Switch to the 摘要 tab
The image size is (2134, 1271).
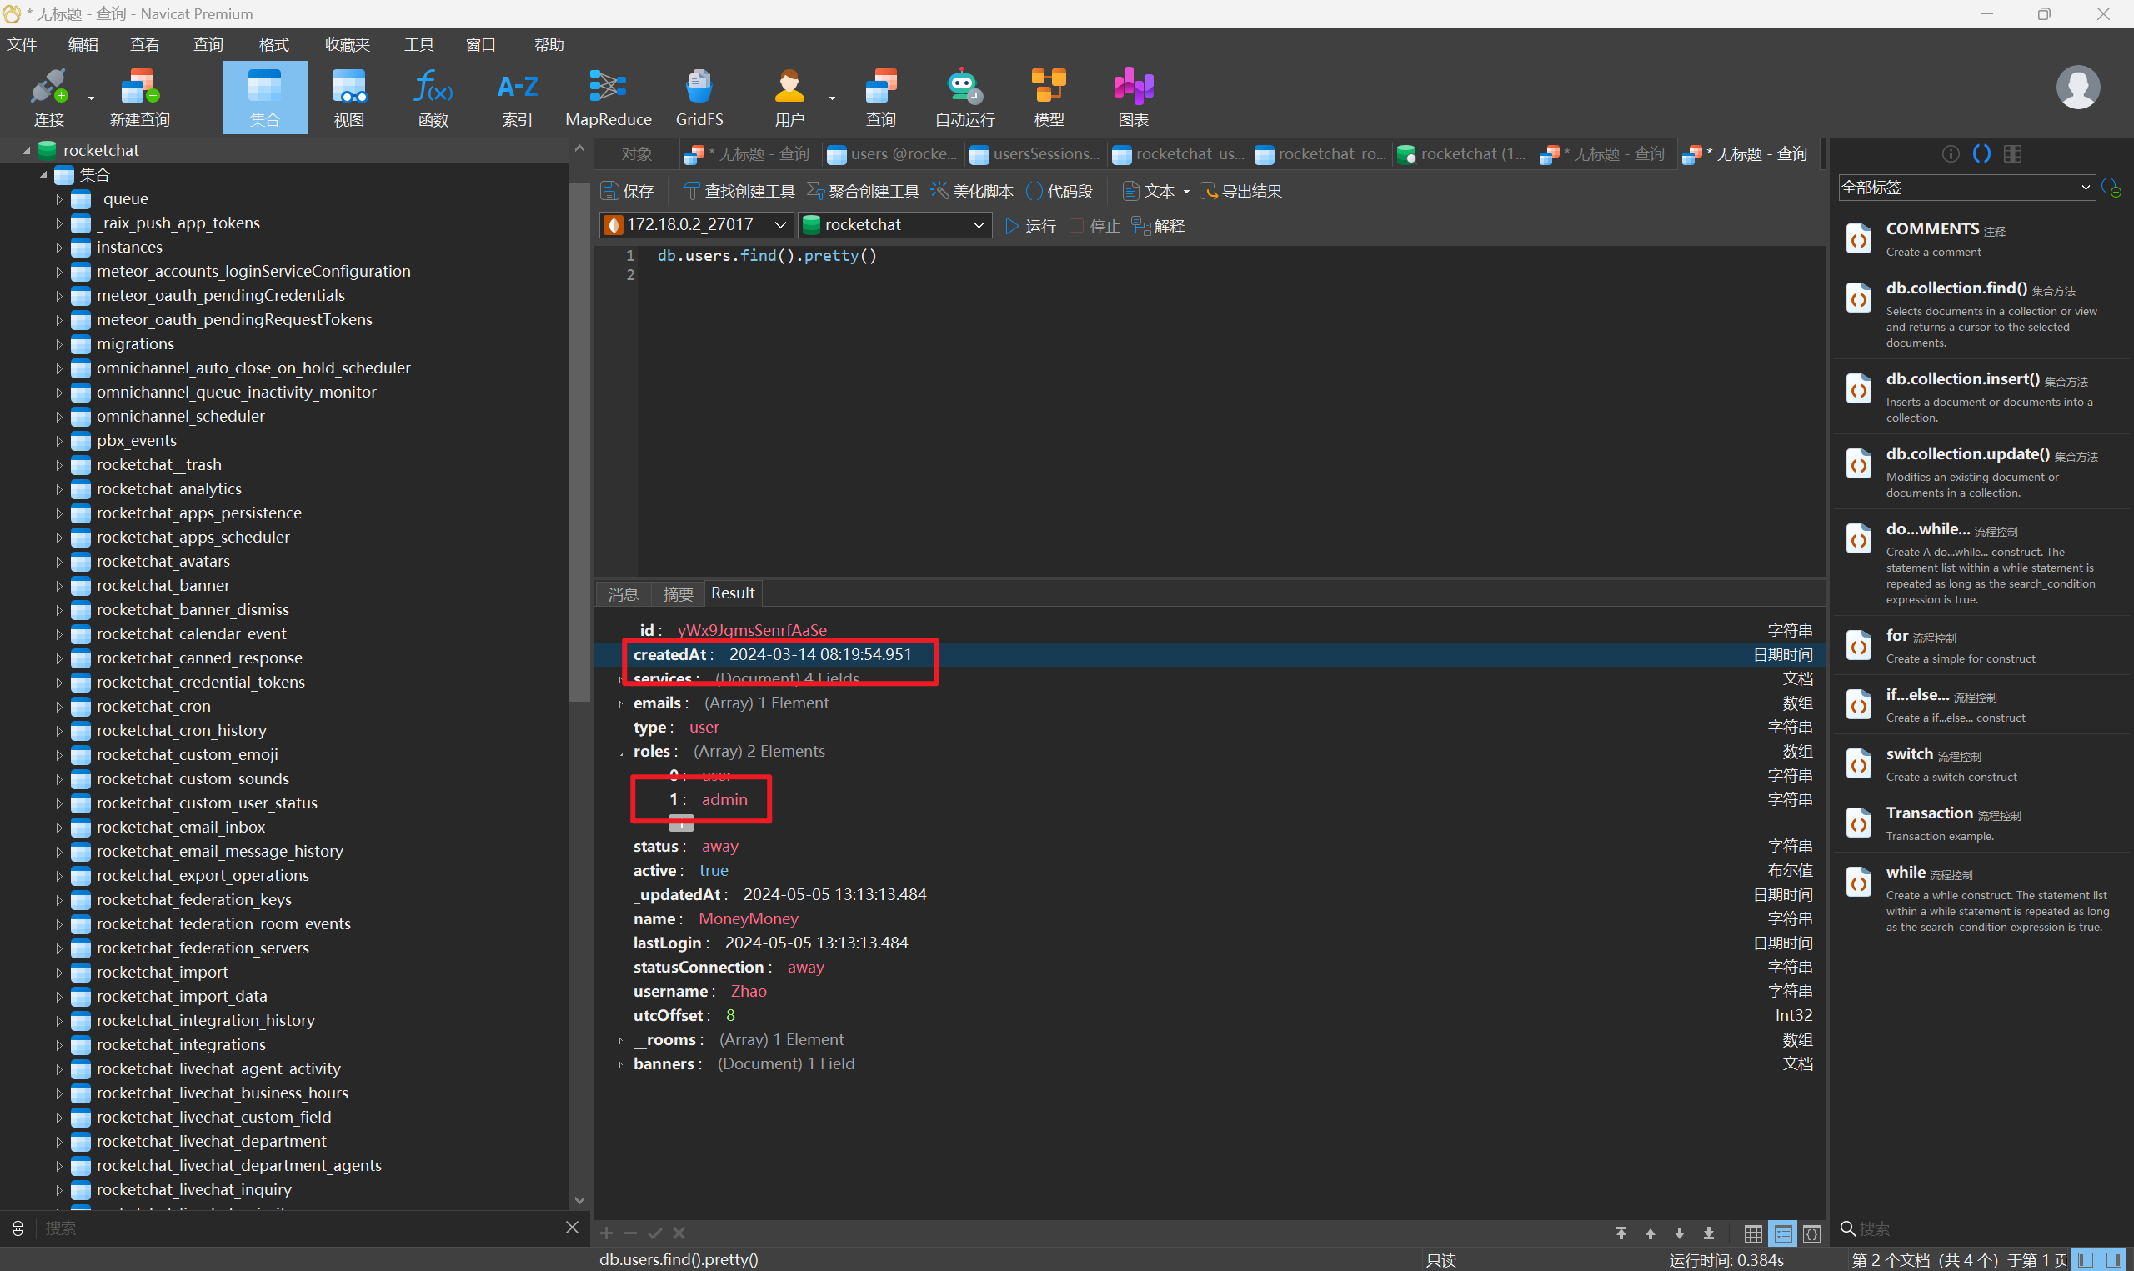pyautogui.click(x=678, y=593)
